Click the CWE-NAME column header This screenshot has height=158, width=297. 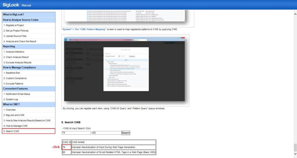coord(114,142)
